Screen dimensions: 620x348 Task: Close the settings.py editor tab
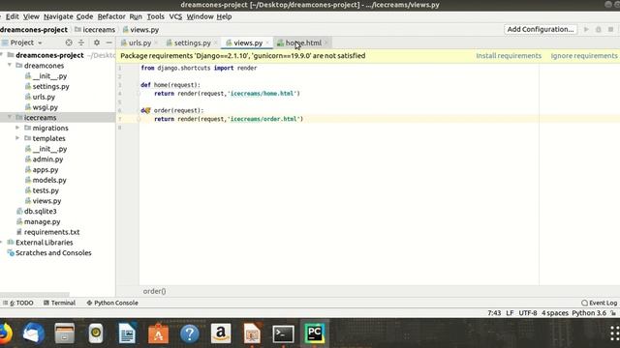215,43
